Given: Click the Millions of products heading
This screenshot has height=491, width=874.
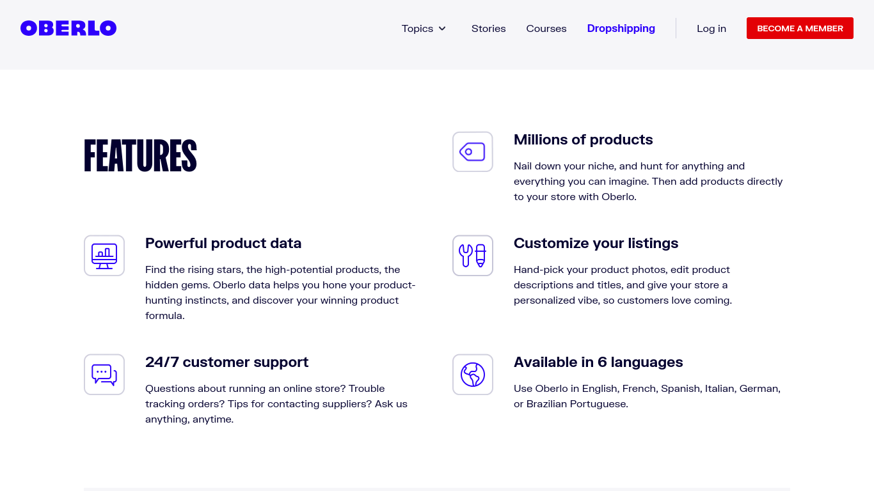Looking at the screenshot, I should (x=583, y=140).
